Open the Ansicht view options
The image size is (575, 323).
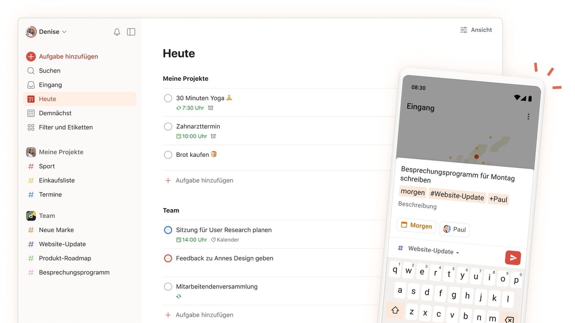click(476, 30)
